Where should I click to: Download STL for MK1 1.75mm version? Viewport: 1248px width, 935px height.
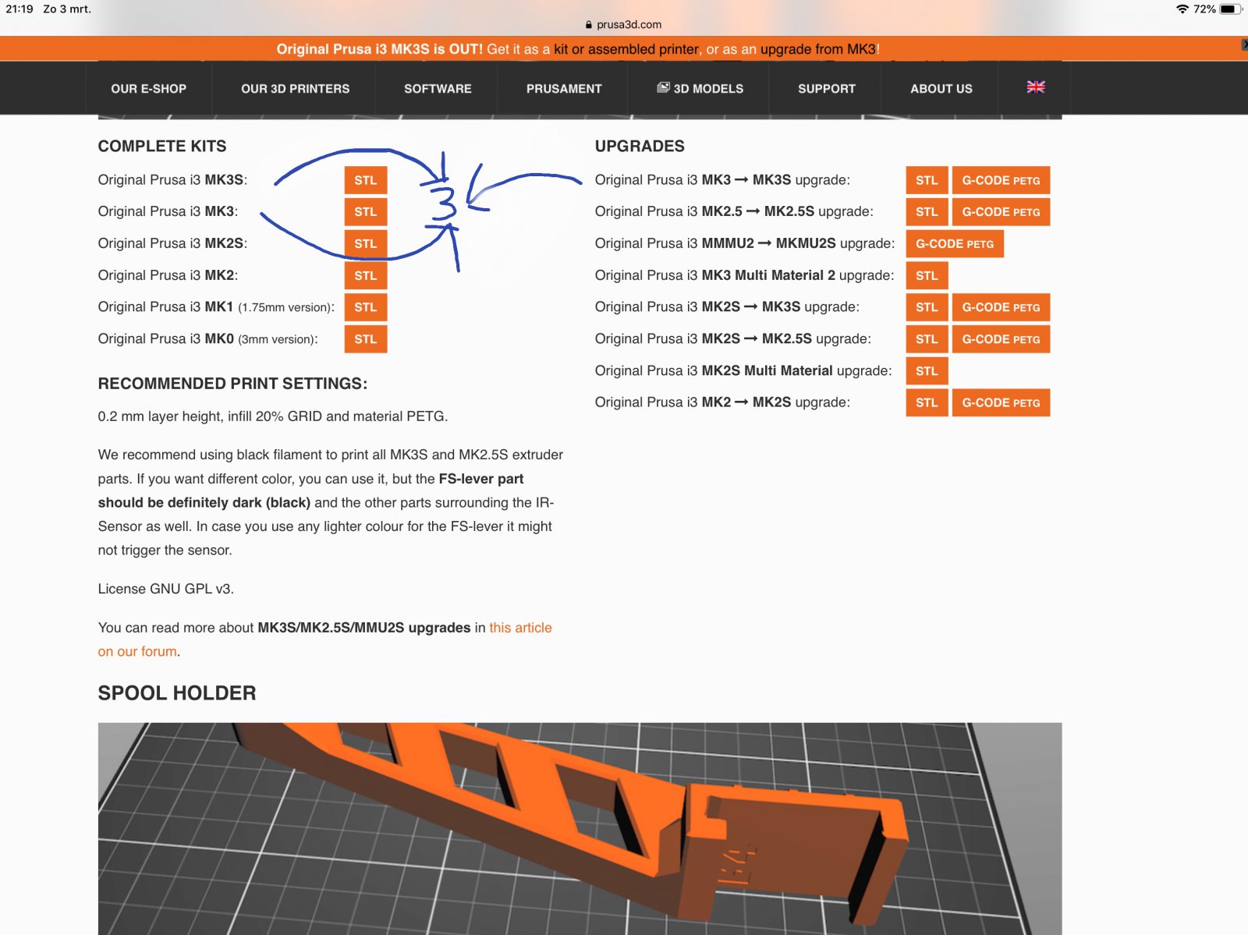click(x=366, y=307)
